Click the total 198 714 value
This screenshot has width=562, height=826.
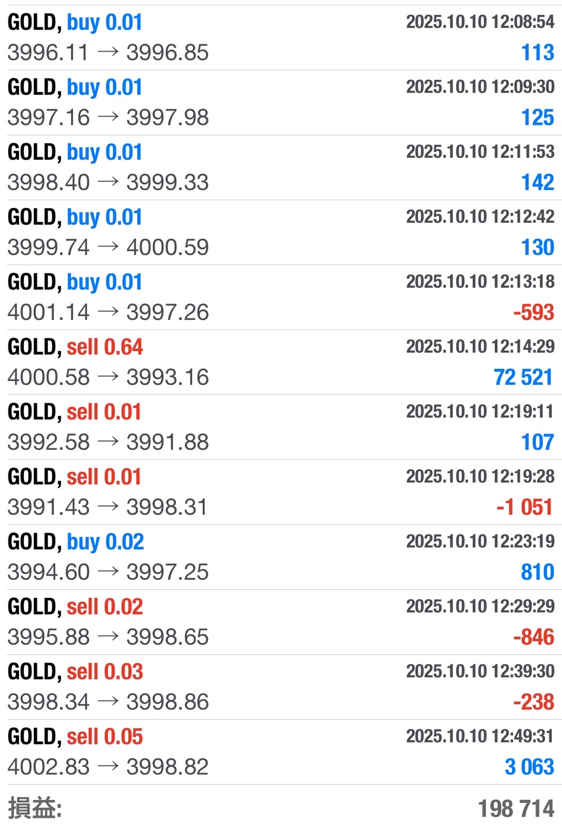[x=516, y=808]
